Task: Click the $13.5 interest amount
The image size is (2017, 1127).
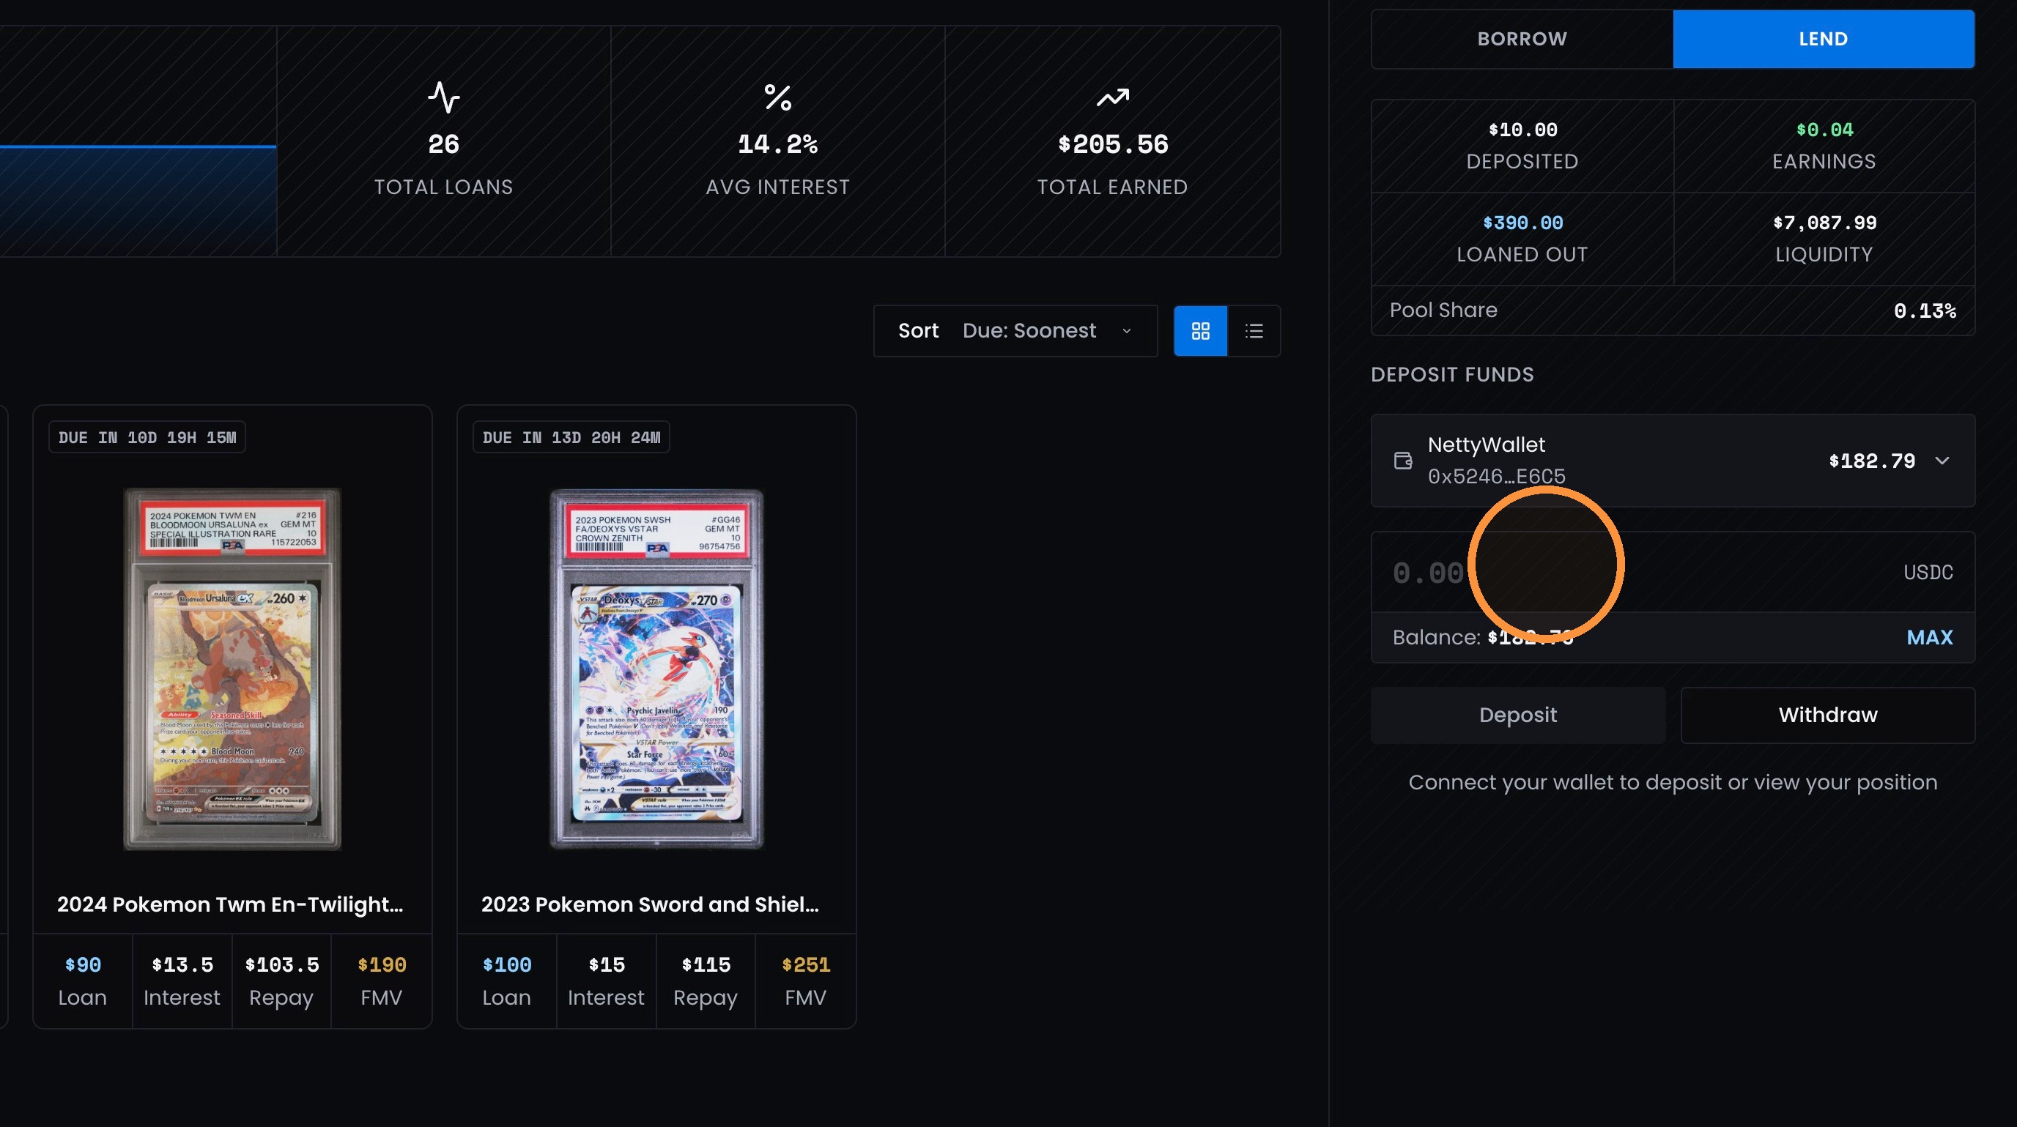Action: (182, 965)
